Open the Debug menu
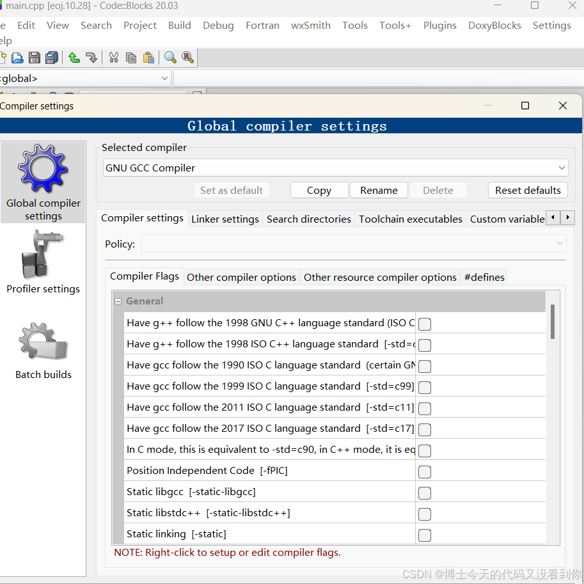 click(218, 26)
